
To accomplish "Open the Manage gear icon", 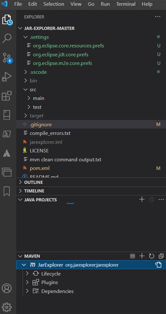I will (x=7, y=307).
